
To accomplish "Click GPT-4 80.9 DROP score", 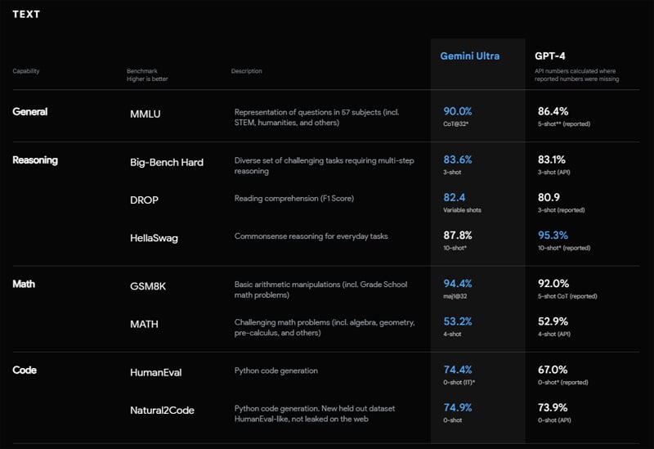I will (549, 197).
